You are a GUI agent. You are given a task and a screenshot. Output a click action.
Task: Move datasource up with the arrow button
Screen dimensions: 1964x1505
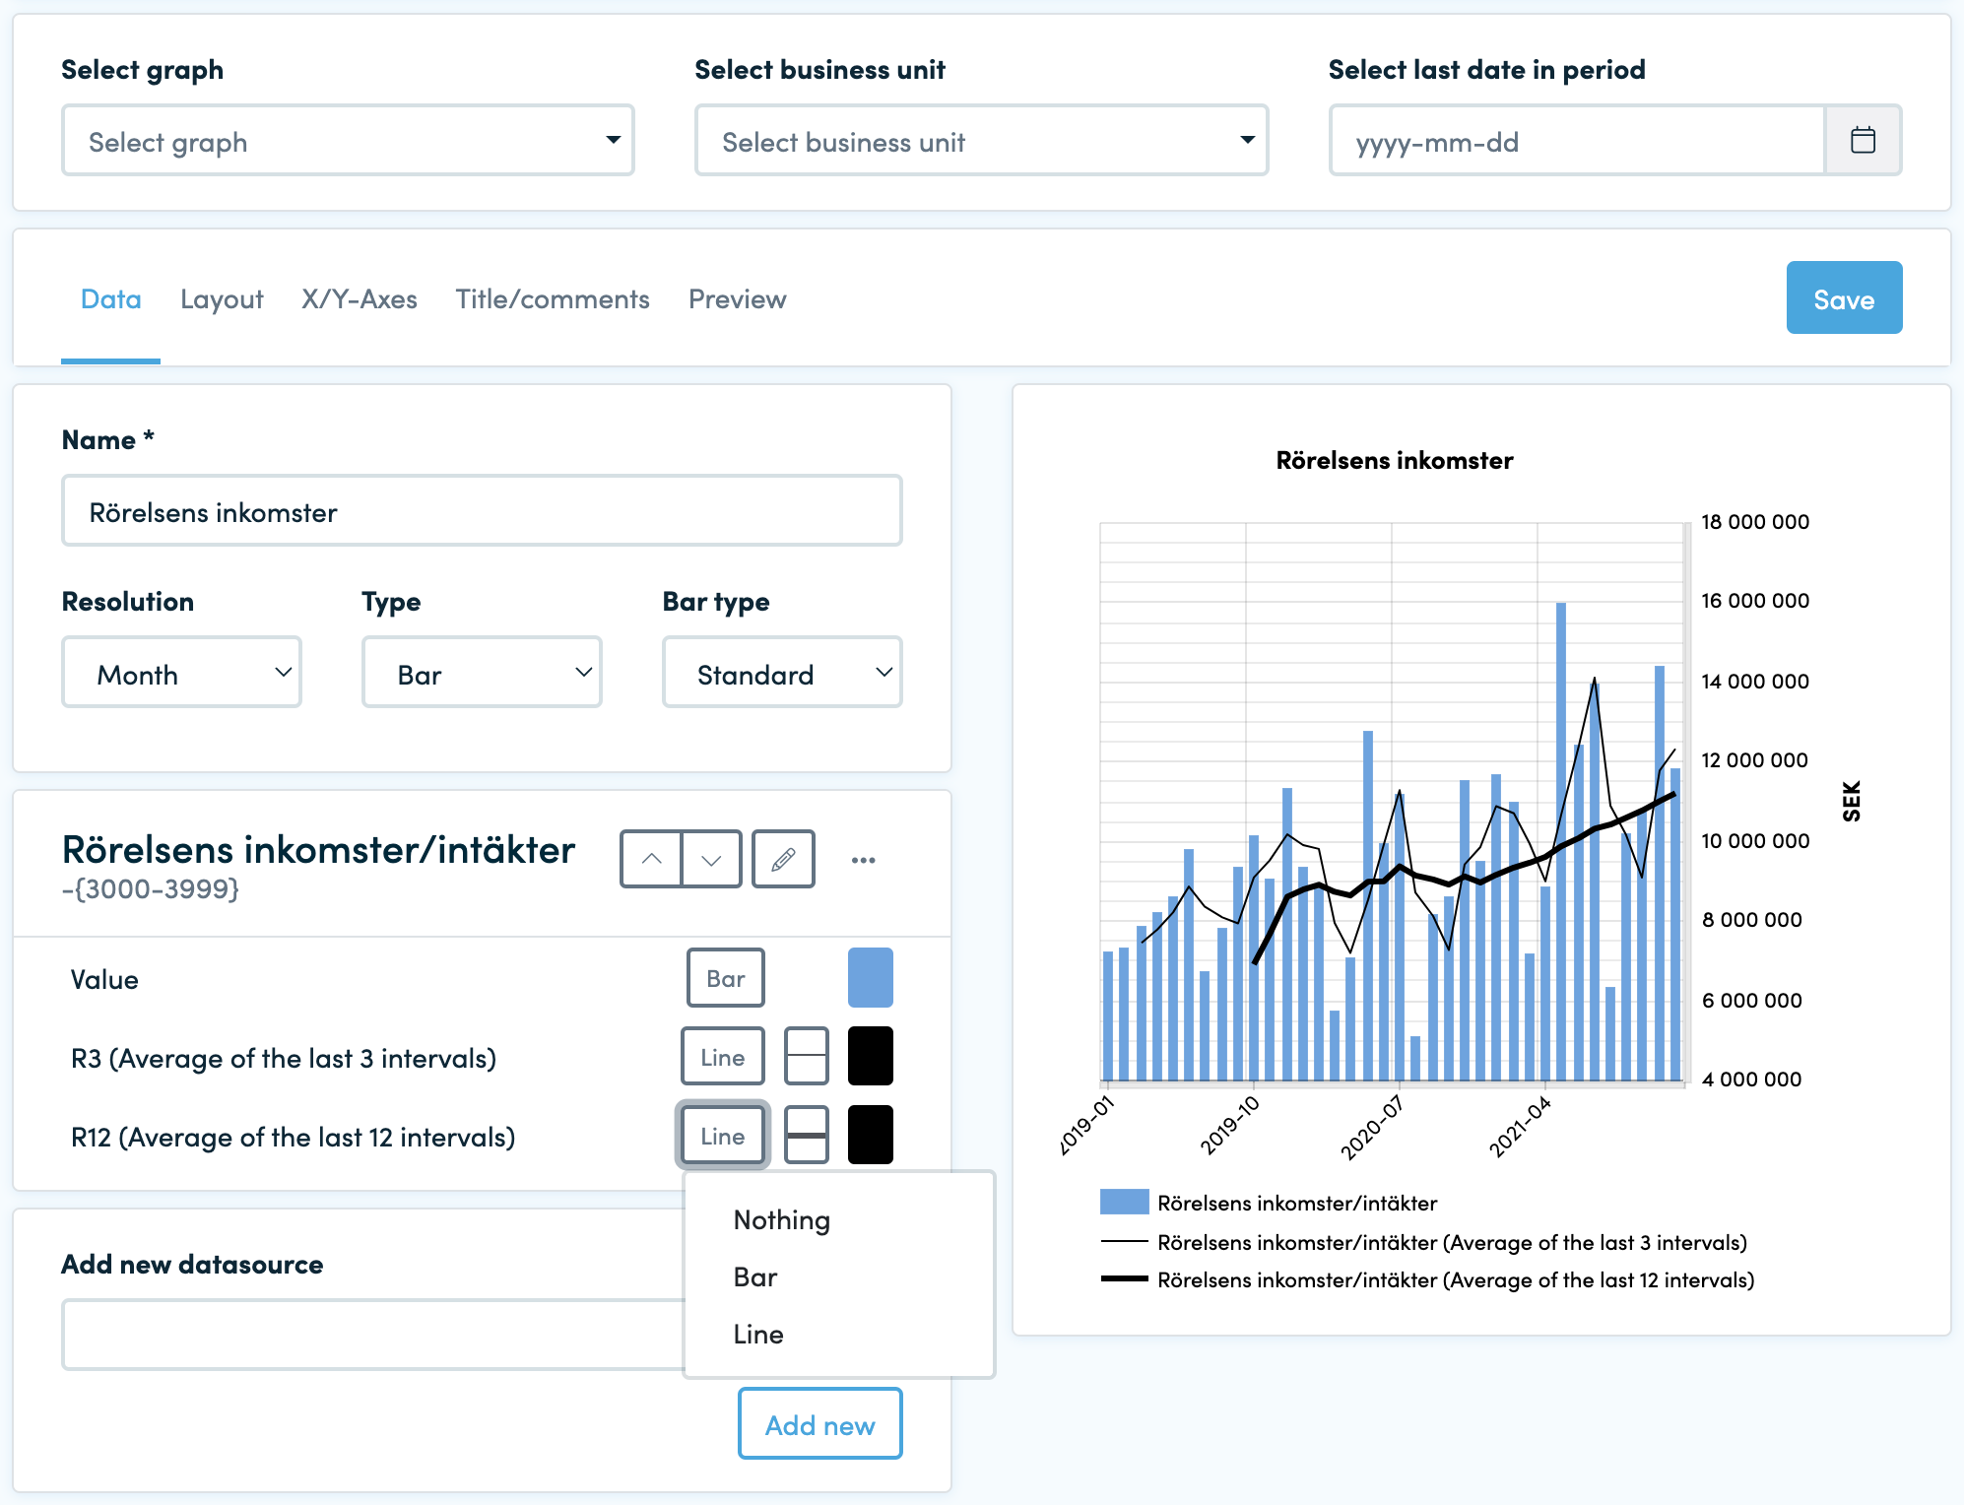pos(651,859)
